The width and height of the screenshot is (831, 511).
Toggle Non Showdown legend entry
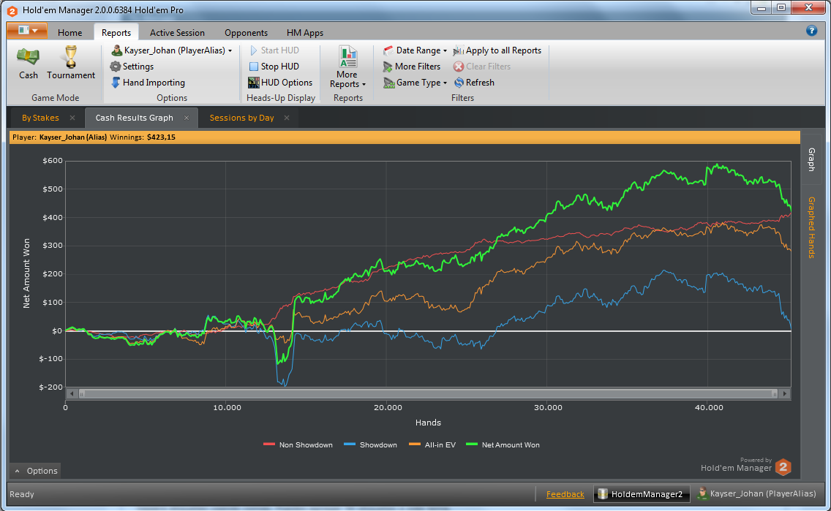point(298,444)
